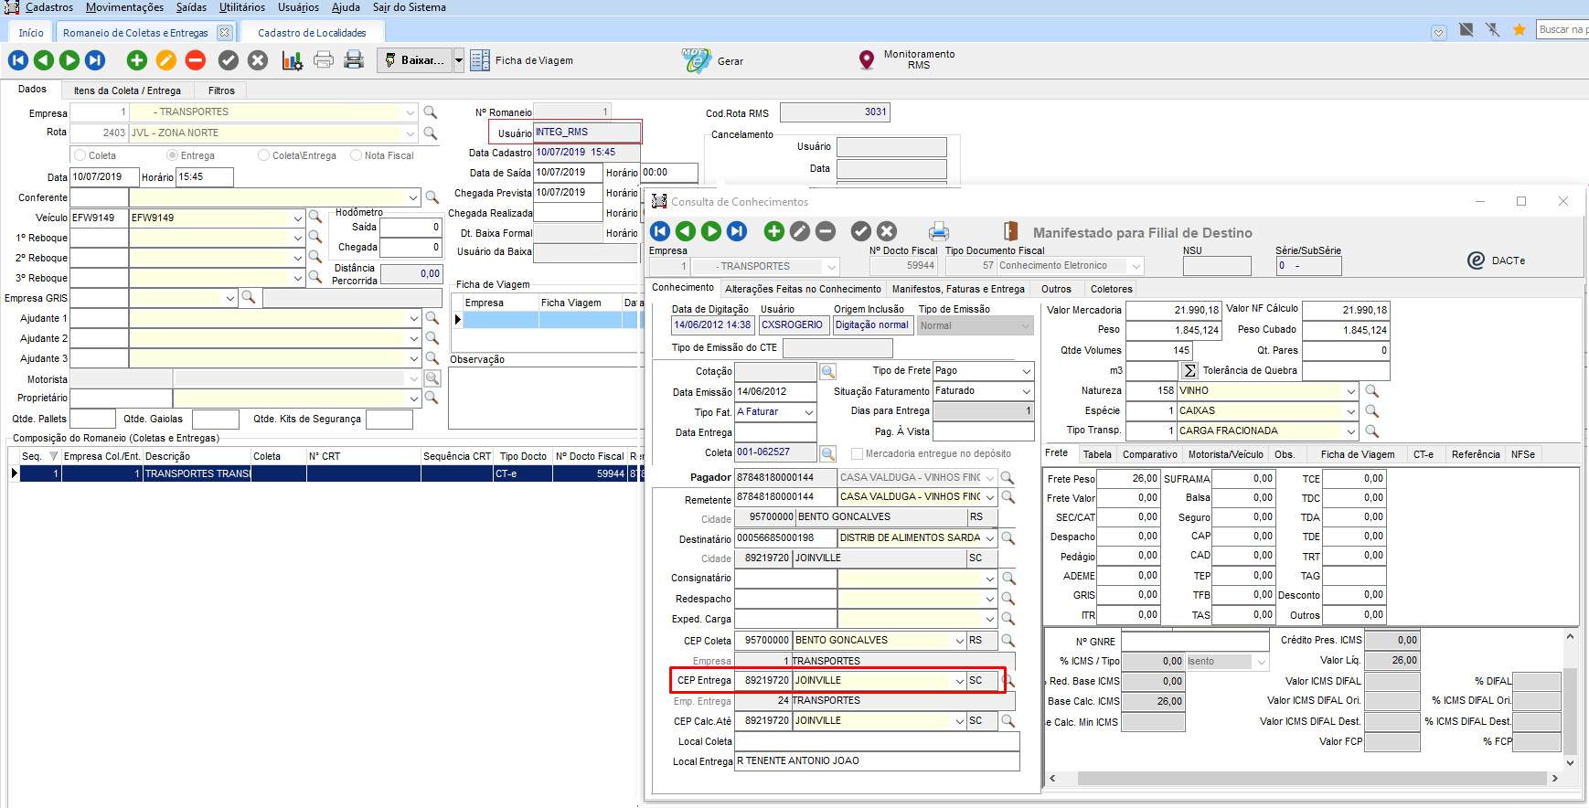1589x808 pixels.
Task: Click the MDF-e Gerar icon
Action: (x=696, y=61)
